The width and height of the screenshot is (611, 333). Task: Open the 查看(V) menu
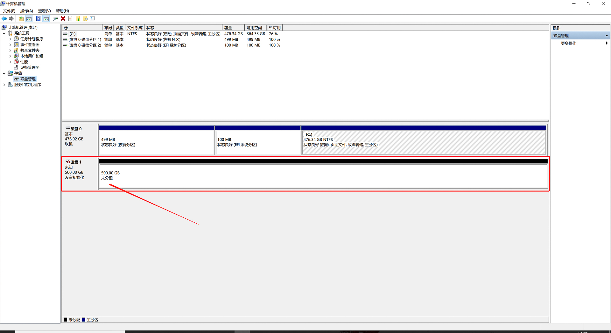coord(45,11)
